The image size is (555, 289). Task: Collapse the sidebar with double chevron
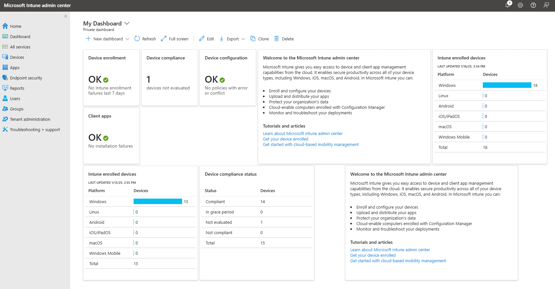coord(66,16)
